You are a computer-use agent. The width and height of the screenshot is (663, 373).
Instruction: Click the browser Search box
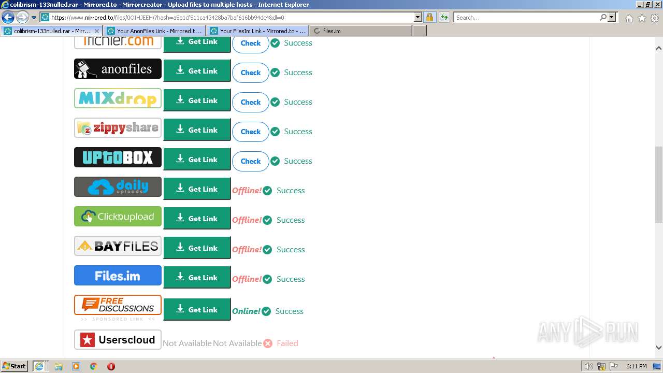coord(526,17)
